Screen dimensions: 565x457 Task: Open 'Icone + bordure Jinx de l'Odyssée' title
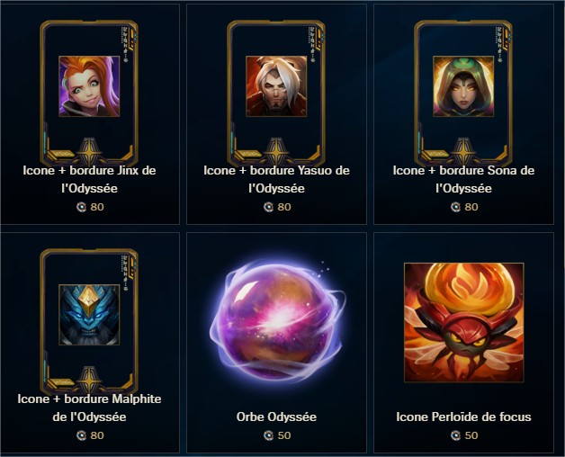pos(89,179)
